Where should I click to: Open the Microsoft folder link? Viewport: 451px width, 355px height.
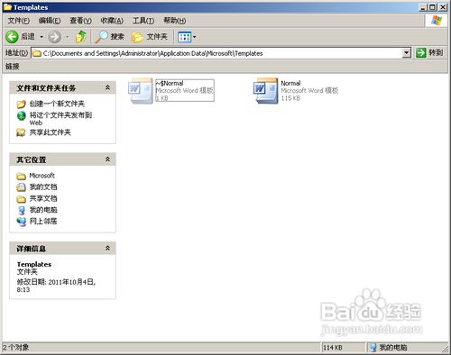point(41,176)
